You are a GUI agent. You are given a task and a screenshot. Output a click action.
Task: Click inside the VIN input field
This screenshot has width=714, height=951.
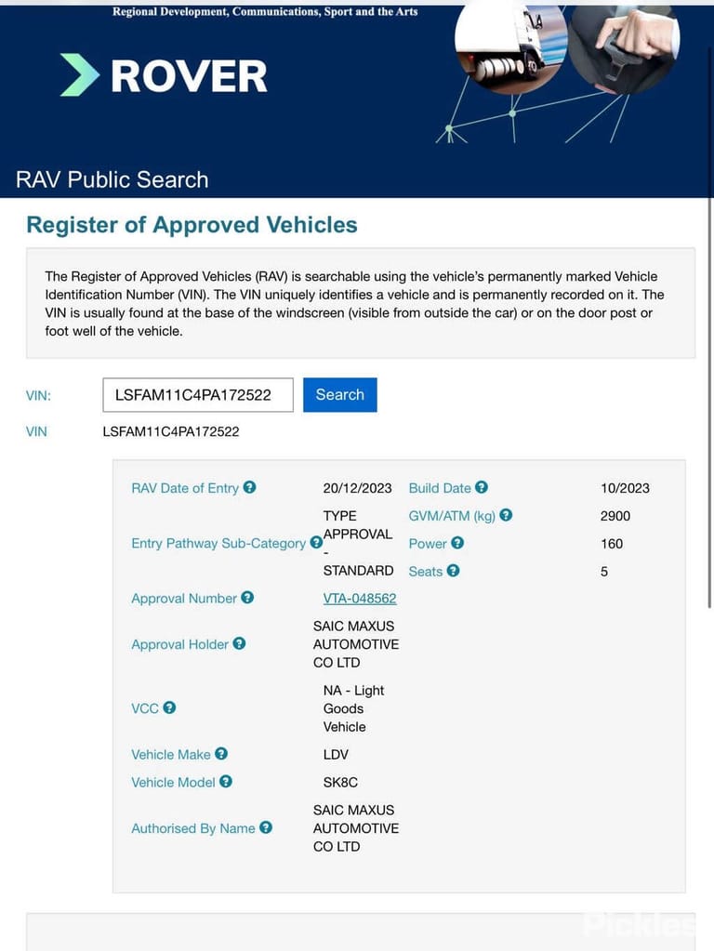[198, 395]
